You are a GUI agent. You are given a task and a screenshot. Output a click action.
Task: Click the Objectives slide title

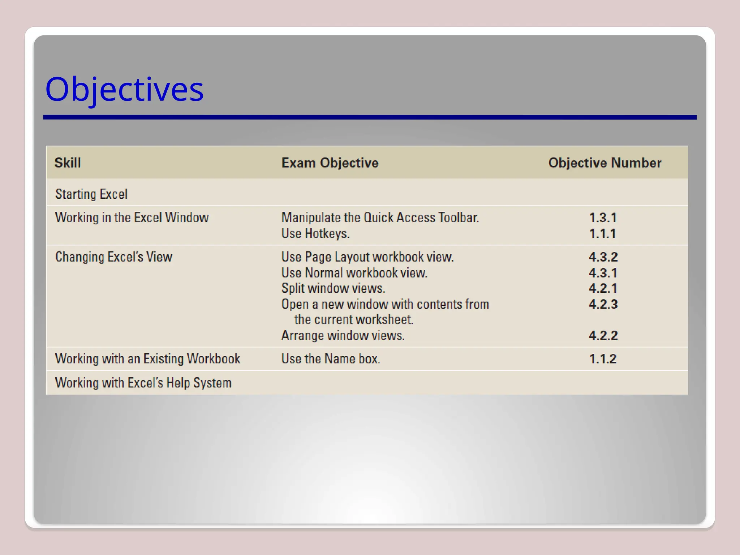(x=124, y=89)
